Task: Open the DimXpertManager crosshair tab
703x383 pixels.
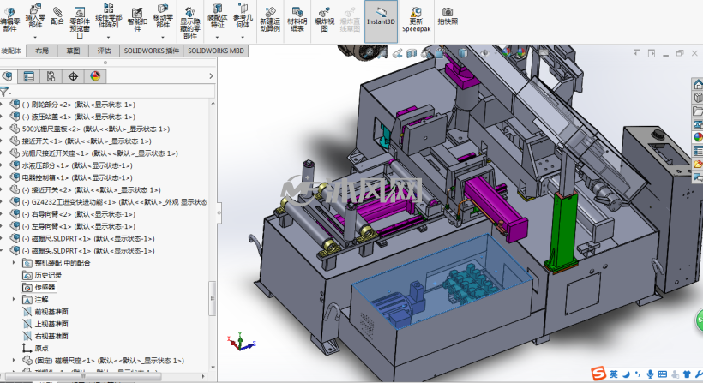Action: pyautogui.click(x=73, y=76)
